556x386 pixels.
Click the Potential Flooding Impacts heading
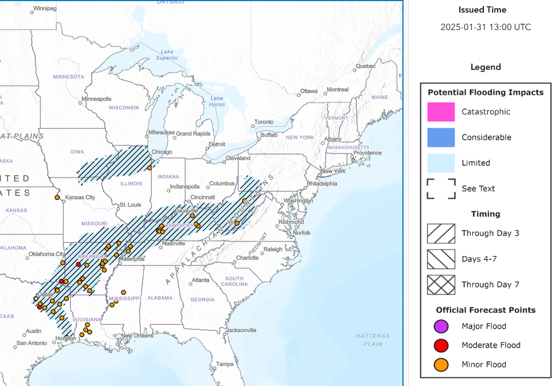[x=485, y=92]
